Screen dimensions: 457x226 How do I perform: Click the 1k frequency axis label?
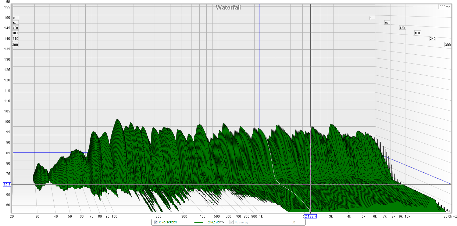(261, 216)
